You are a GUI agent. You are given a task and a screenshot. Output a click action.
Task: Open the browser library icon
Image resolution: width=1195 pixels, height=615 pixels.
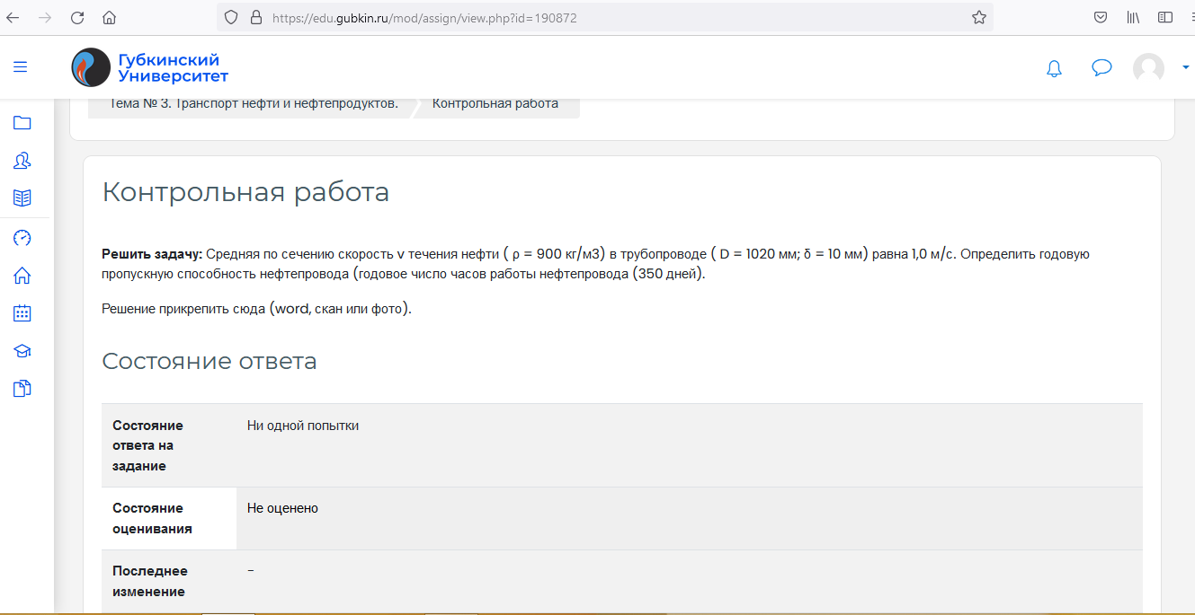[1134, 17]
